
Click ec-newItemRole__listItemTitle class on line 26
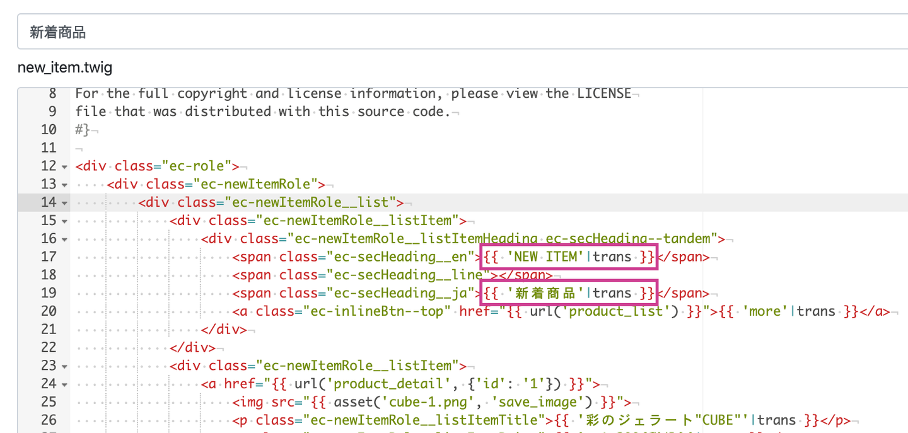coord(424,420)
